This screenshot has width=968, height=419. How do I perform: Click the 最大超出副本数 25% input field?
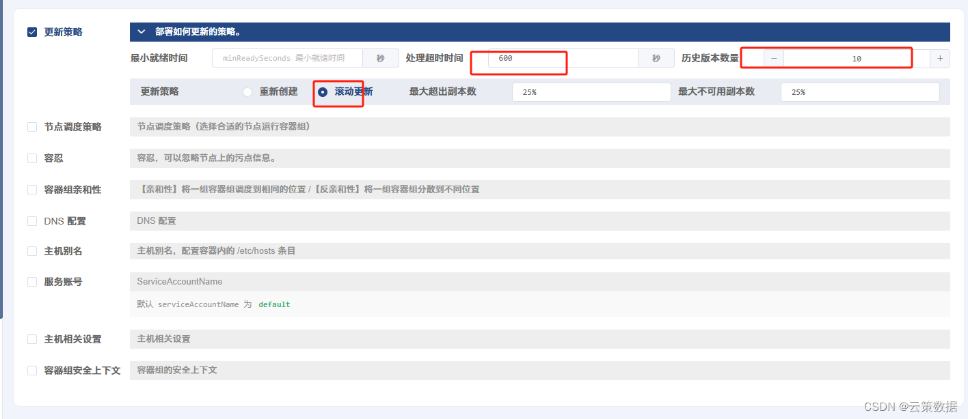pyautogui.click(x=591, y=91)
